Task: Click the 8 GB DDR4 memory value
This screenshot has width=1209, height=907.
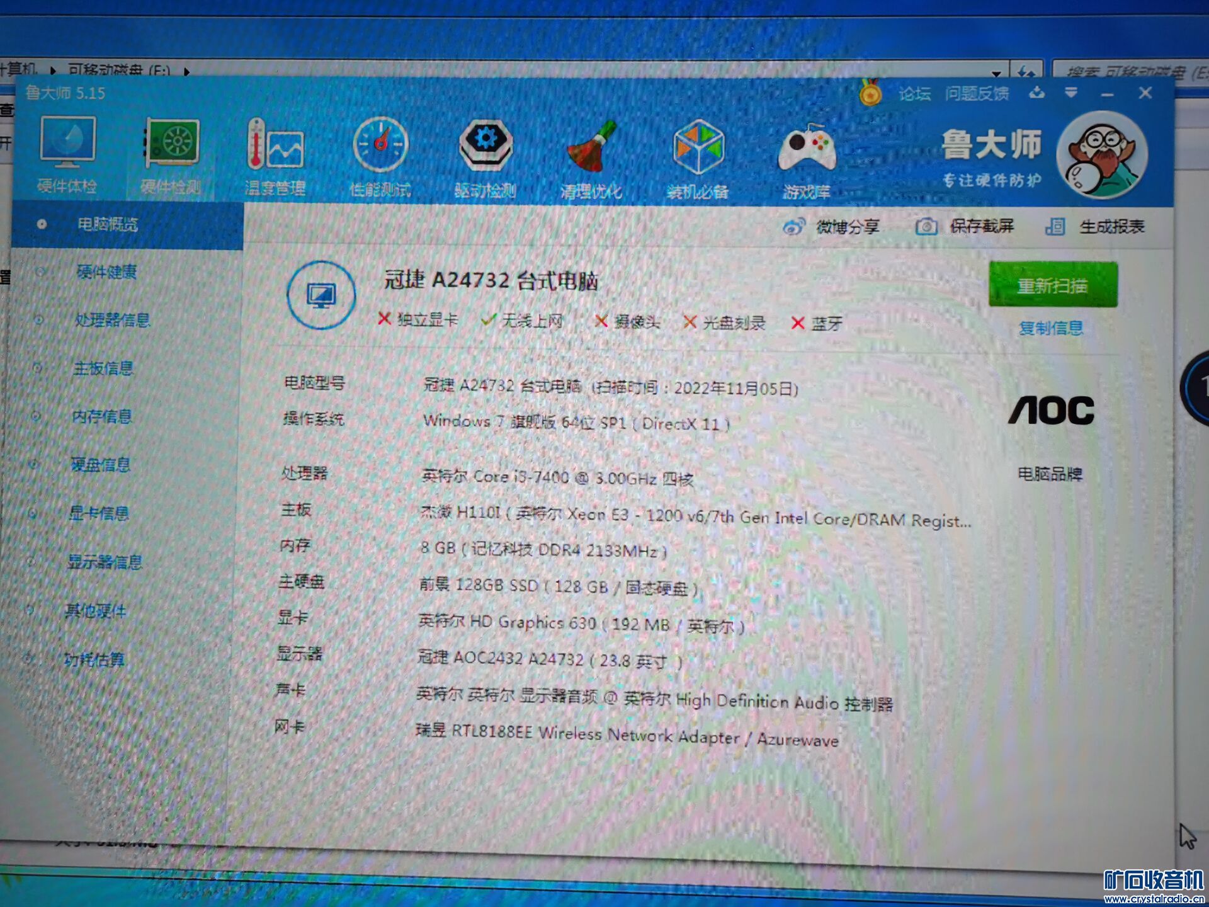Action: pyautogui.click(x=543, y=549)
